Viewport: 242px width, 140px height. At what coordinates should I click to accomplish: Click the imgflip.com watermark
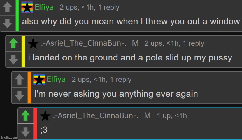[9, 137]
